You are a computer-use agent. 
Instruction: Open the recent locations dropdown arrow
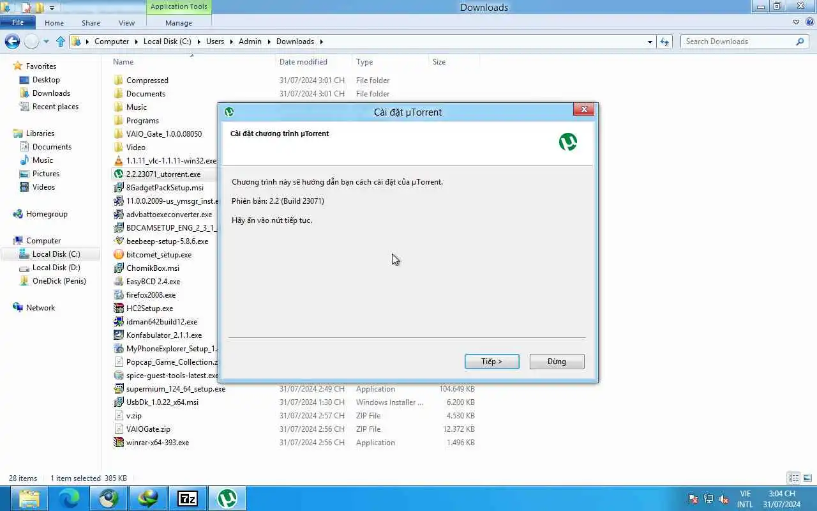(46, 42)
